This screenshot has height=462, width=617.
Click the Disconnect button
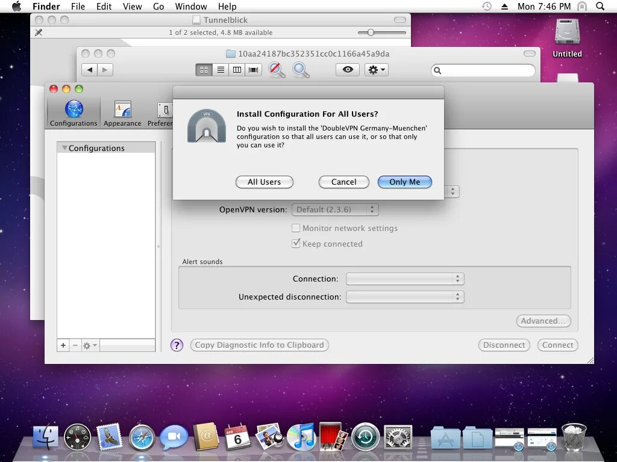click(x=504, y=345)
